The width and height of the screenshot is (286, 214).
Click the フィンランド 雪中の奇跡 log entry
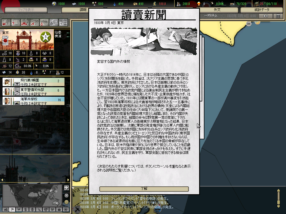pos(124,199)
